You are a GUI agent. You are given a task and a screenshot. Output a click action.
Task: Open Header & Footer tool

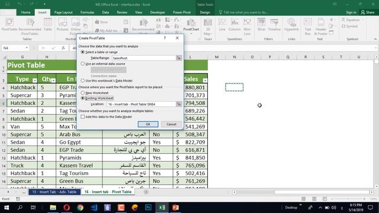pos(321,27)
